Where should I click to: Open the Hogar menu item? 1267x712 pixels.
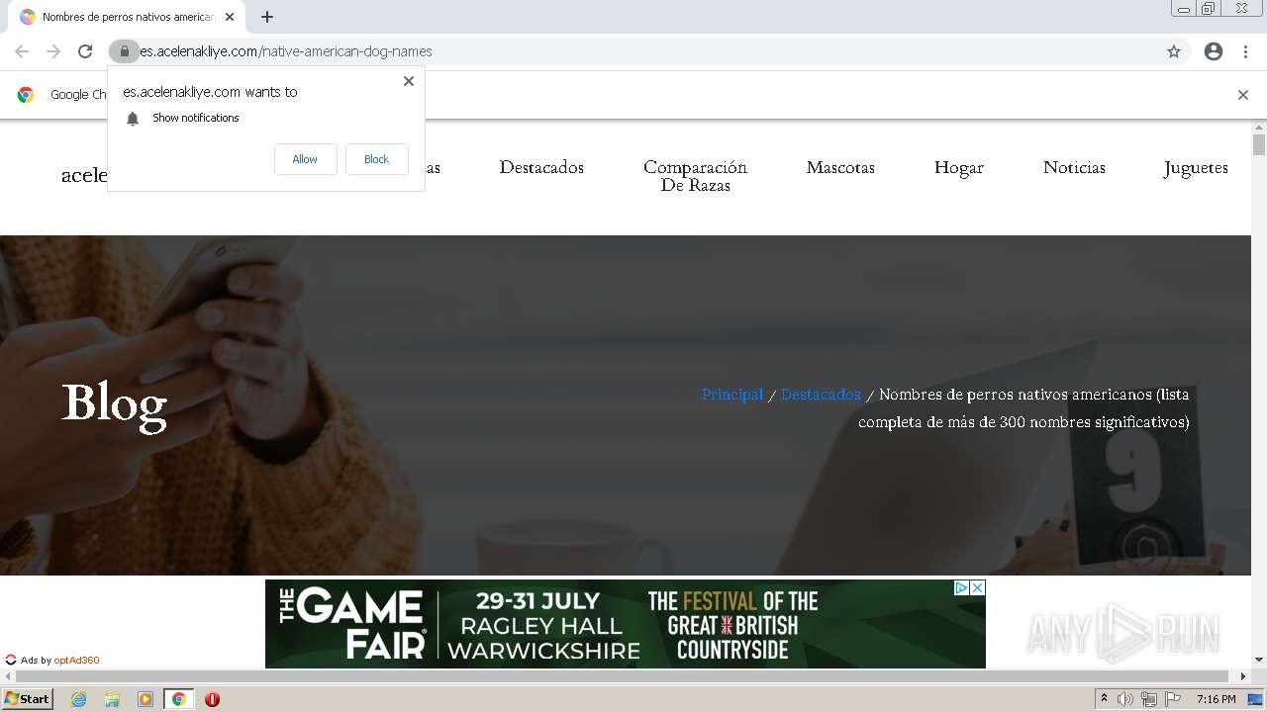[959, 168]
